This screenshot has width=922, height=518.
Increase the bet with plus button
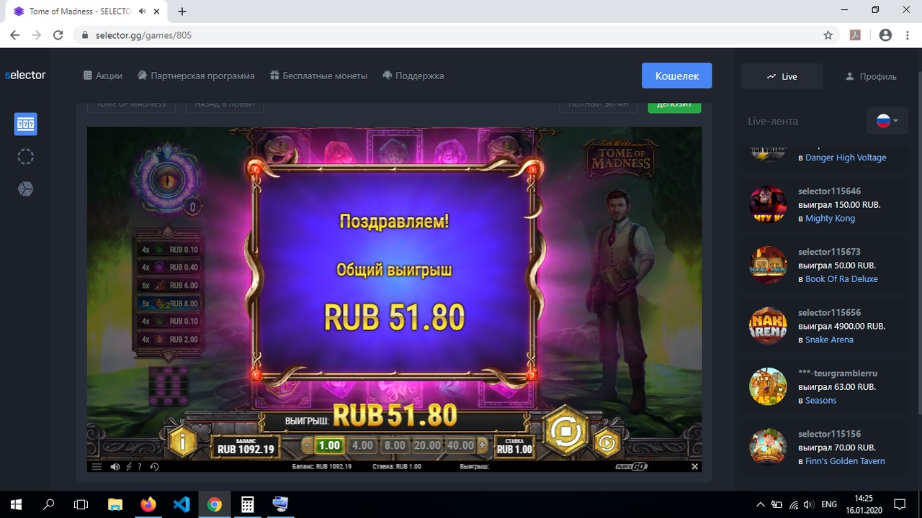482,445
